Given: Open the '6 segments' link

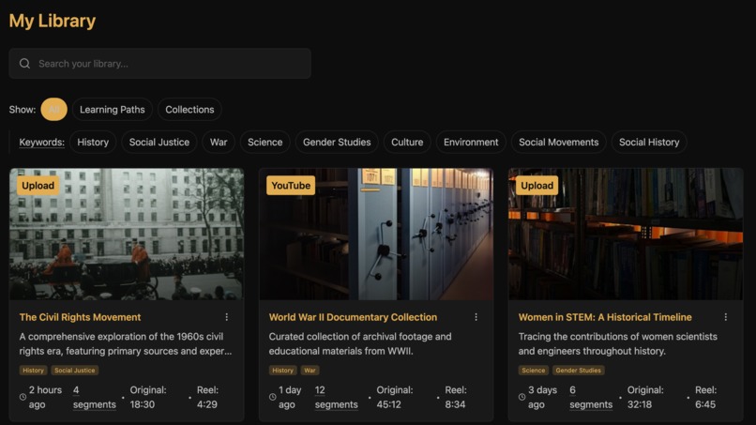Looking at the screenshot, I should (x=591, y=397).
